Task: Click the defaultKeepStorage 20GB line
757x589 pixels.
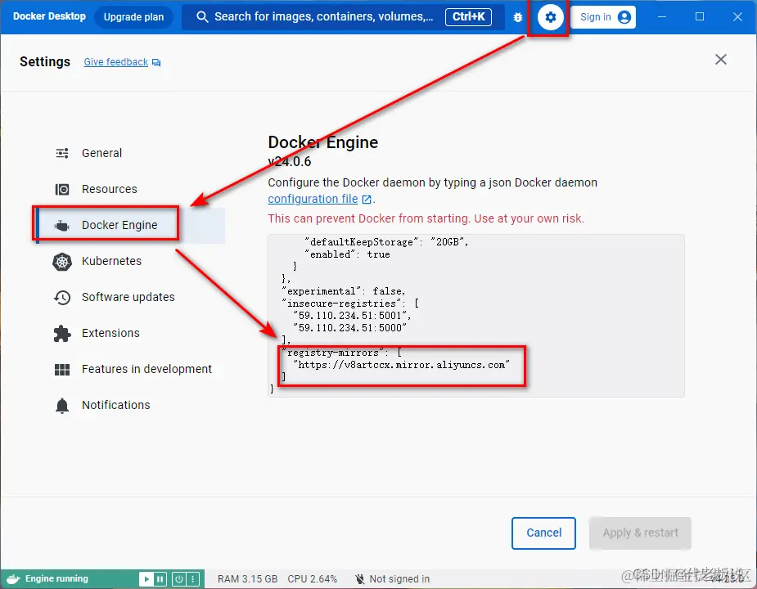Action: pos(387,242)
